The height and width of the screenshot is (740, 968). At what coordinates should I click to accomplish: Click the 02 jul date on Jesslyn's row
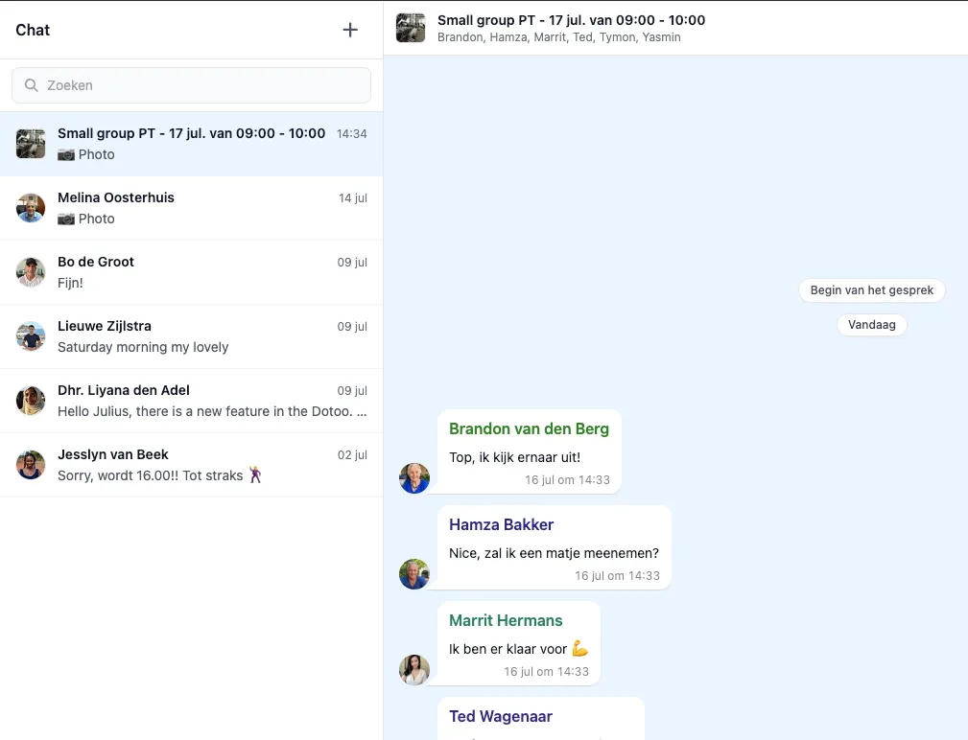[352, 454]
